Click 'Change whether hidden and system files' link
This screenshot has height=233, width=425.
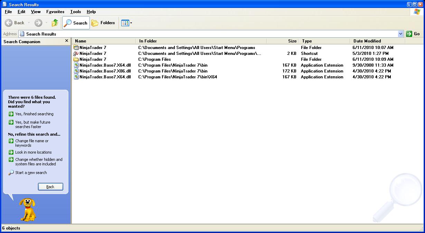[39, 162]
